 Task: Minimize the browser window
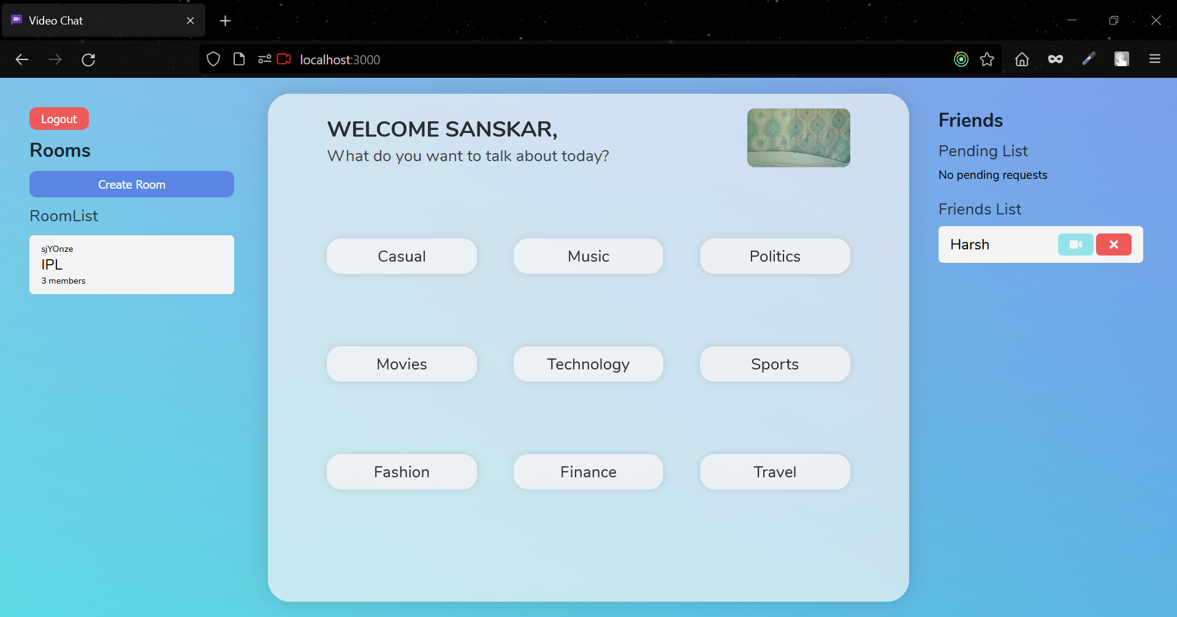pyautogui.click(x=1072, y=20)
